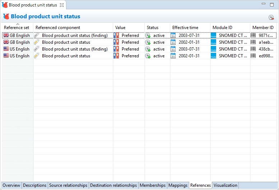Click the blue module icon in fourth row
This screenshot has height=190, width=279.
(213, 56)
